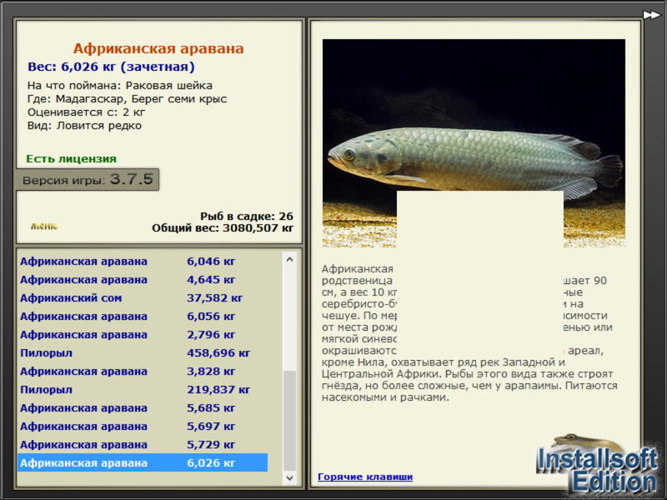Select Африканская аравана 3,828 кг row
The height and width of the screenshot is (500, 667).
tap(143, 371)
